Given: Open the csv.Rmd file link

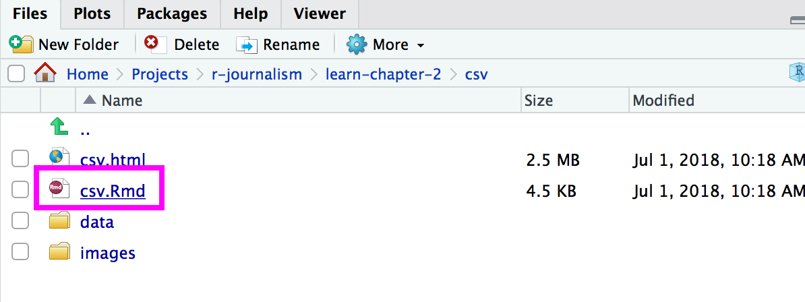Looking at the screenshot, I should (113, 191).
